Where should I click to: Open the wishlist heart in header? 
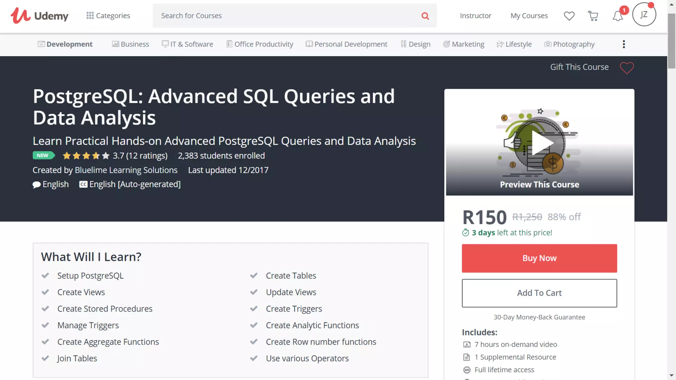point(569,16)
